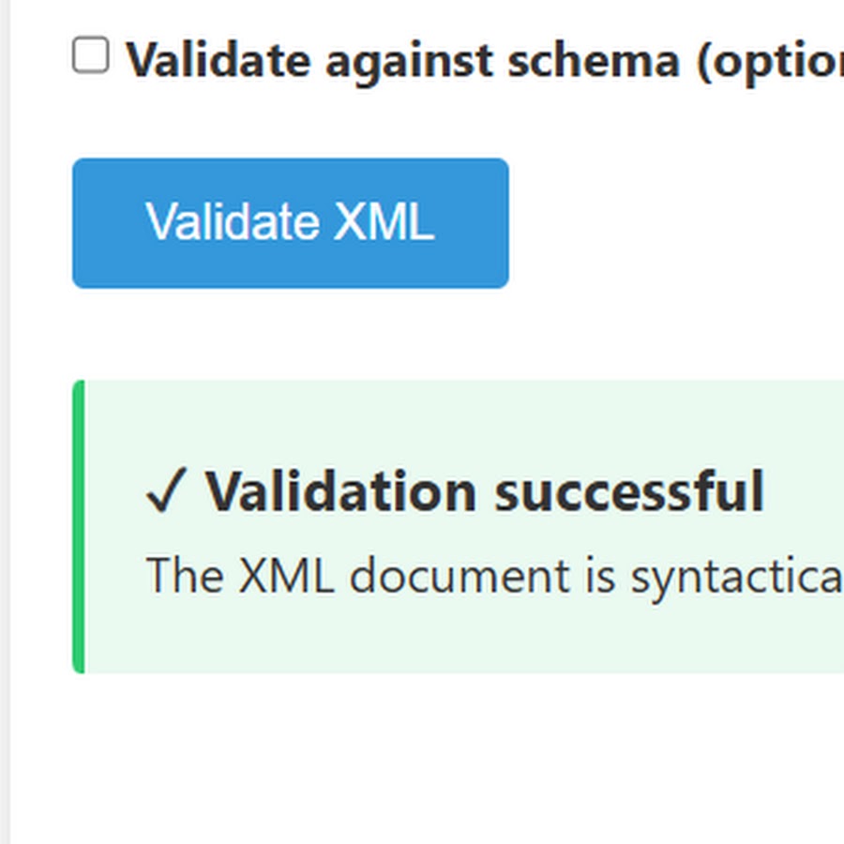Click the word 'Validation' in the success heading

[340, 490]
